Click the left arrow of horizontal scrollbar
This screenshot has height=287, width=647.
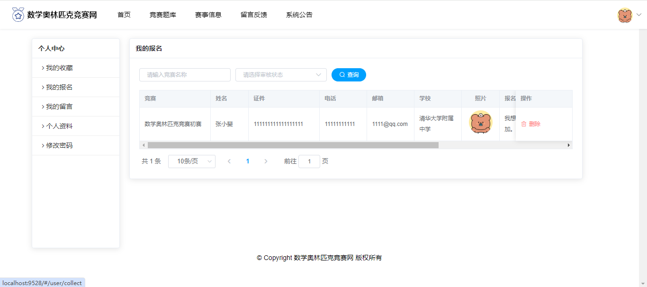(x=144, y=145)
